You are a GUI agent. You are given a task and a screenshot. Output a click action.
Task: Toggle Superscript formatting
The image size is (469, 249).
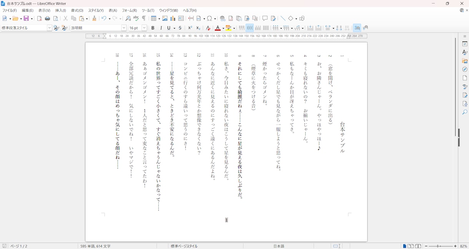pos(190,28)
